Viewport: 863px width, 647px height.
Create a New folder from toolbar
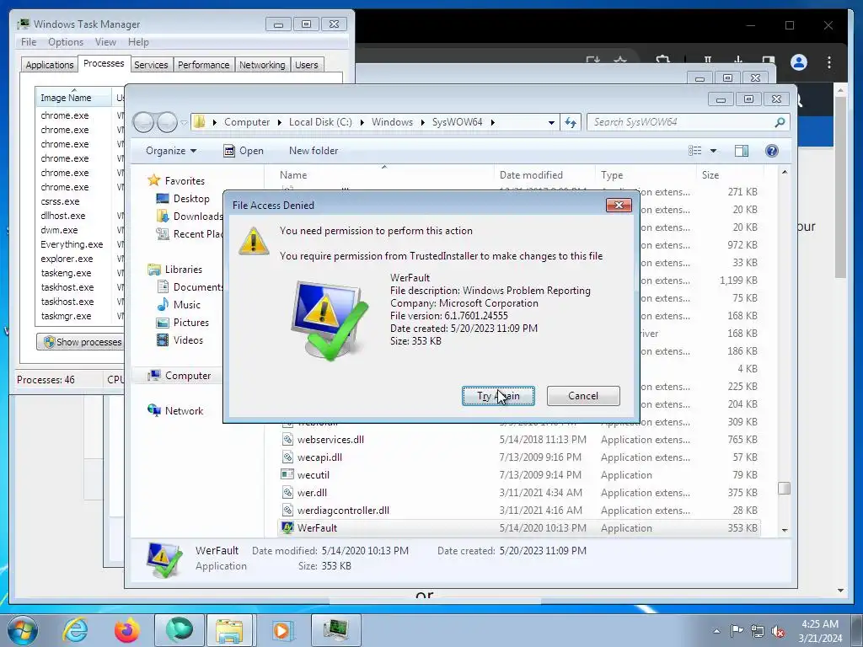pos(314,151)
